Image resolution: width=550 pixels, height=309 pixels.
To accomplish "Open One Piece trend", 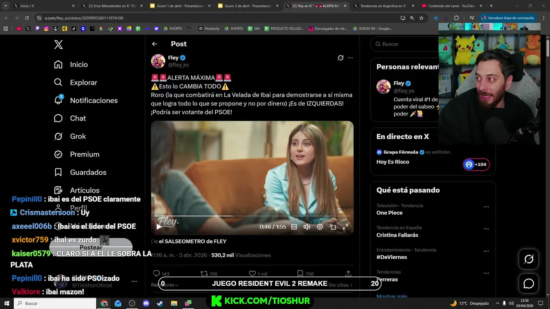I will (x=389, y=213).
